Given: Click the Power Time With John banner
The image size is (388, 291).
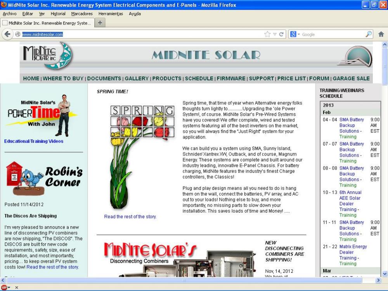Looking at the screenshot, I should pyautogui.click(x=42, y=115).
